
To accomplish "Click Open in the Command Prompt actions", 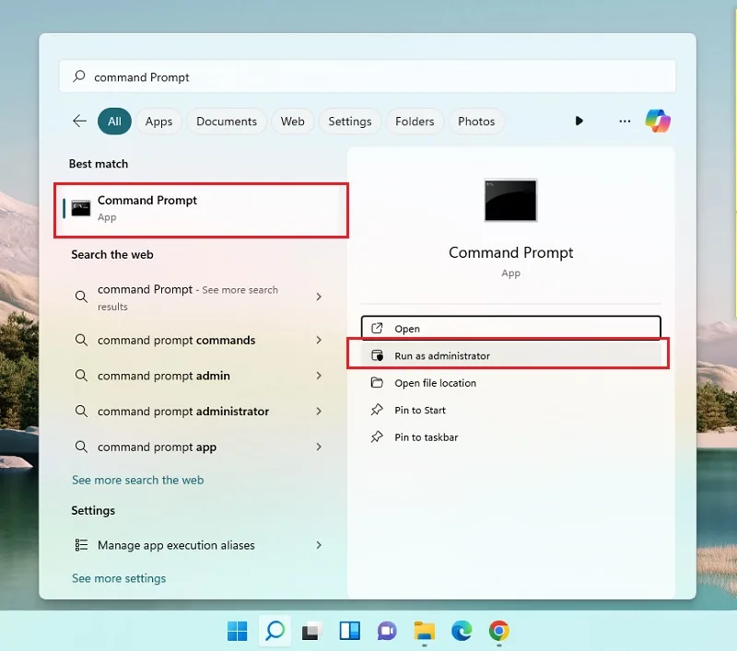I will [x=511, y=329].
